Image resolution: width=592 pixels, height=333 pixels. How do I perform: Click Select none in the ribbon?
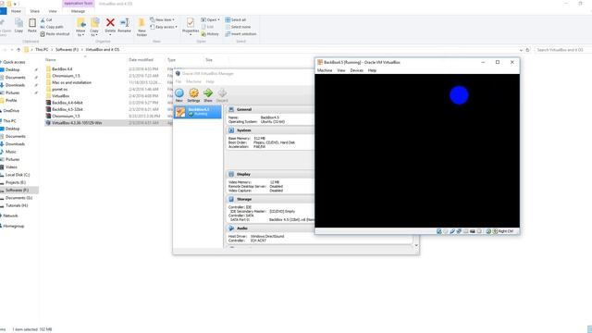pos(238,27)
